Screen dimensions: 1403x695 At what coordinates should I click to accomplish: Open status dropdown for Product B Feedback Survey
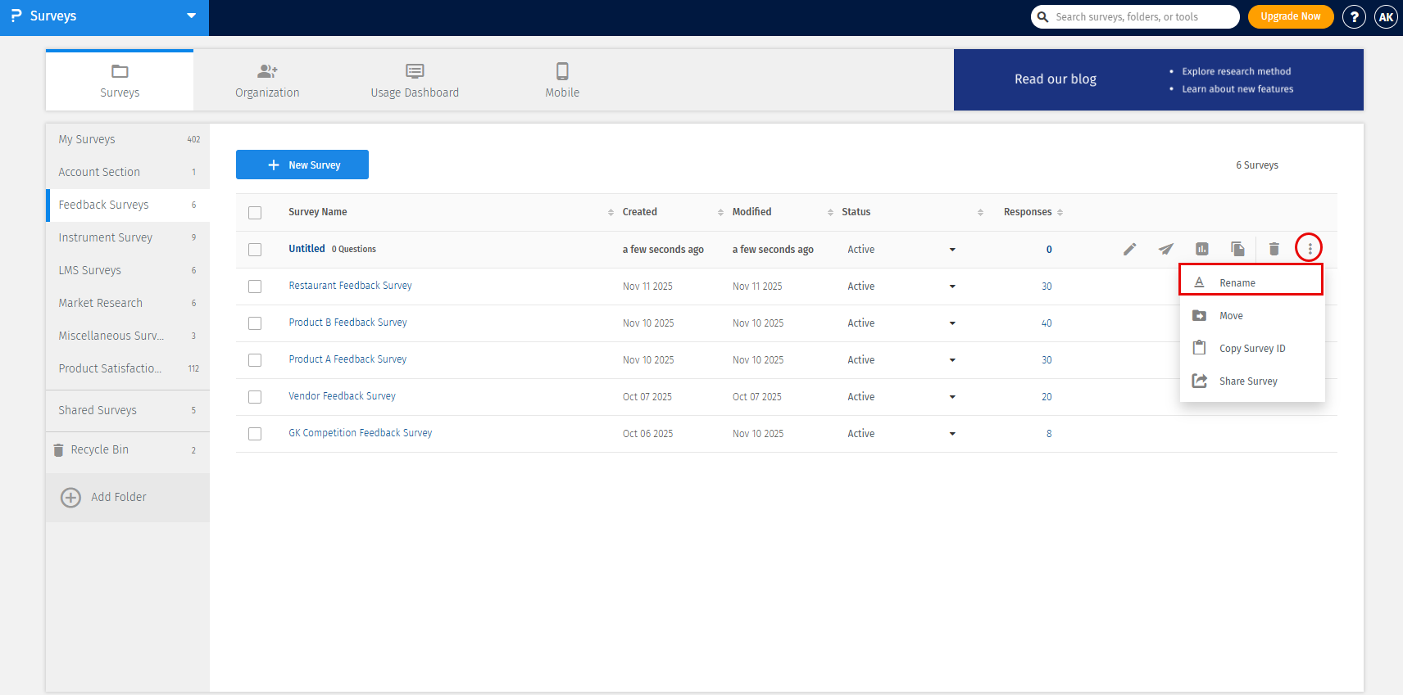[952, 323]
